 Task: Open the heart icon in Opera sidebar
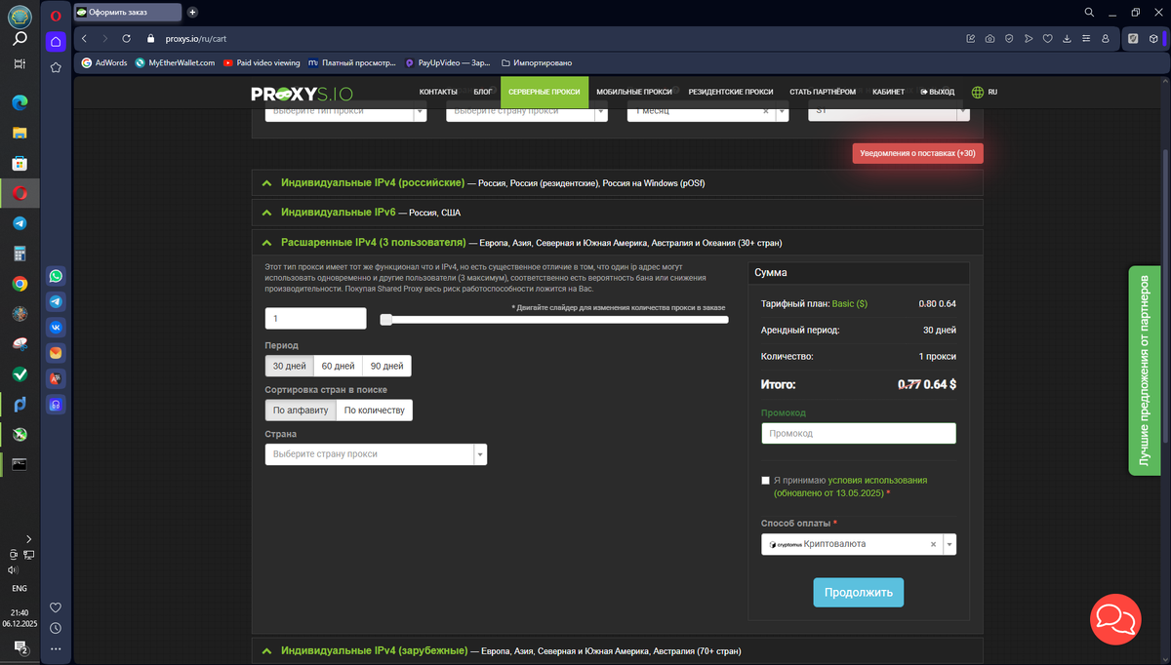(x=56, y=607)
